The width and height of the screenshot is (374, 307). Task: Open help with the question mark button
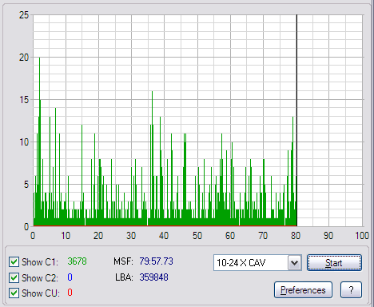(351, 289)
